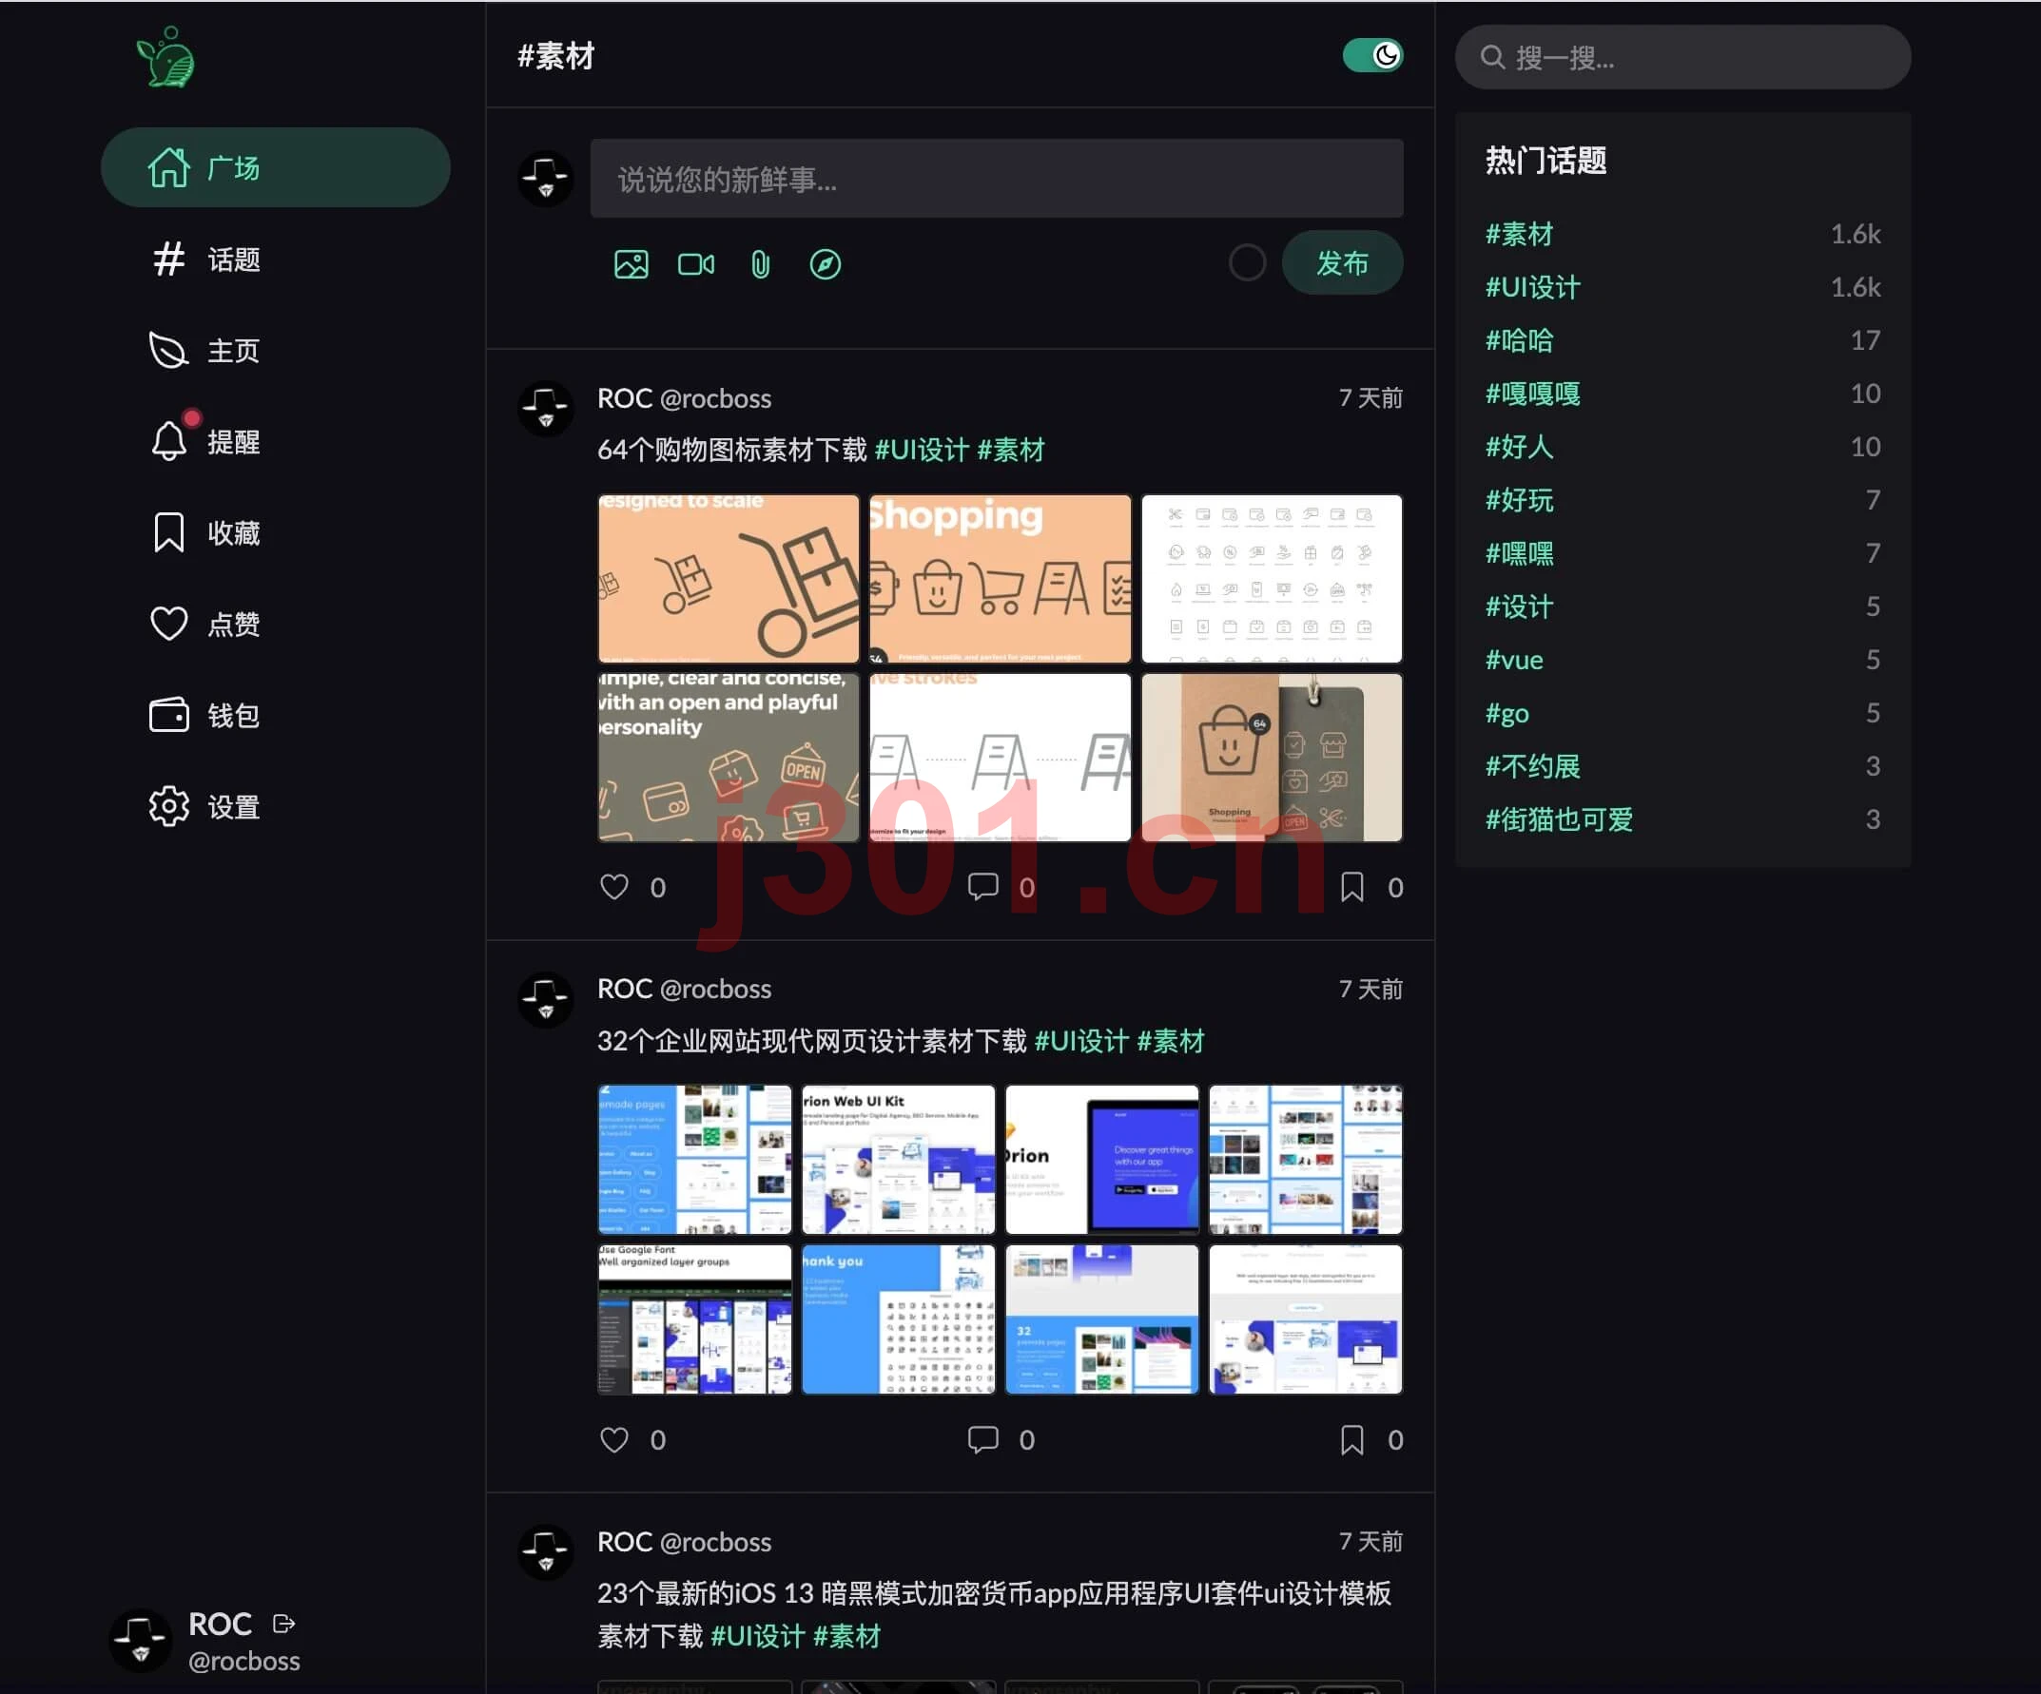Screen dimensions: 2041x1694
Task: Click the 发布 publish button
Action: click(1341, 262)
